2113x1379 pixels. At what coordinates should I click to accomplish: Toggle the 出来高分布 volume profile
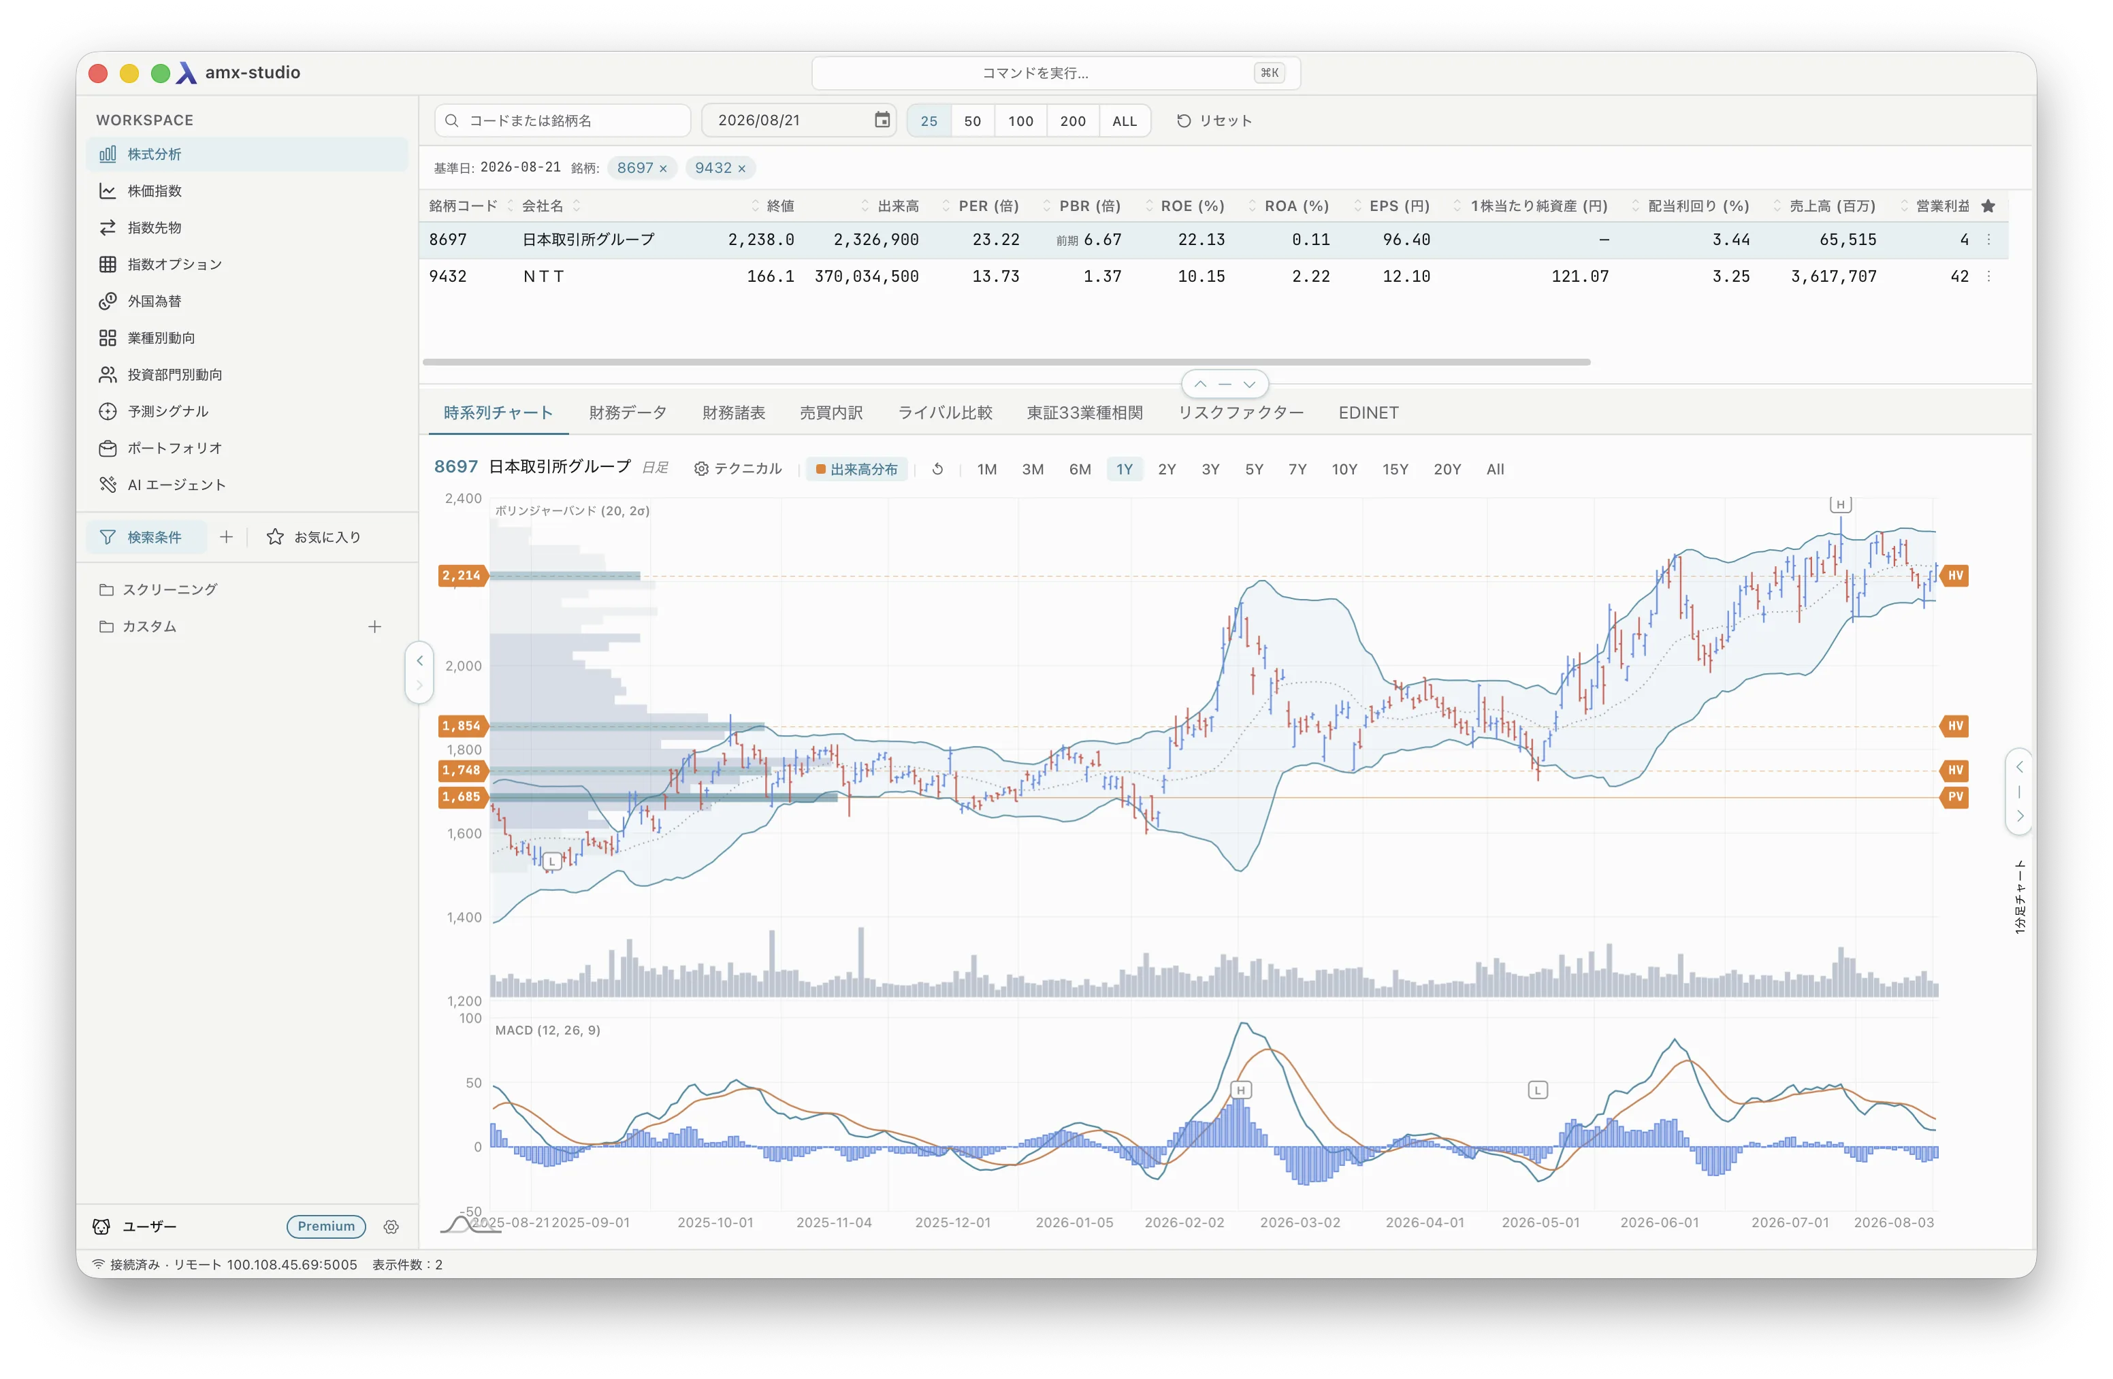(x=857, y=469)
